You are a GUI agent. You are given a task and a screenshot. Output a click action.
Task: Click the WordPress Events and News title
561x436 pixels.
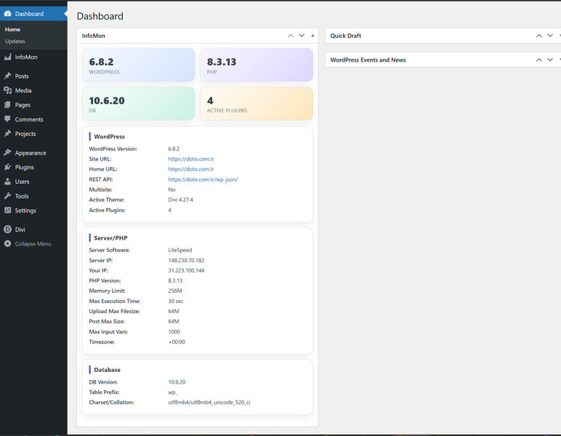[368, 60]
